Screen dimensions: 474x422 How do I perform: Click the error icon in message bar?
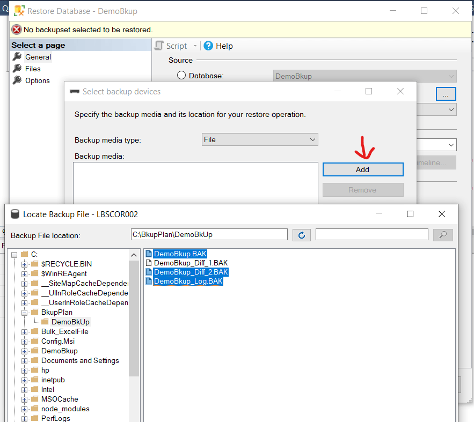click(17, 29)
